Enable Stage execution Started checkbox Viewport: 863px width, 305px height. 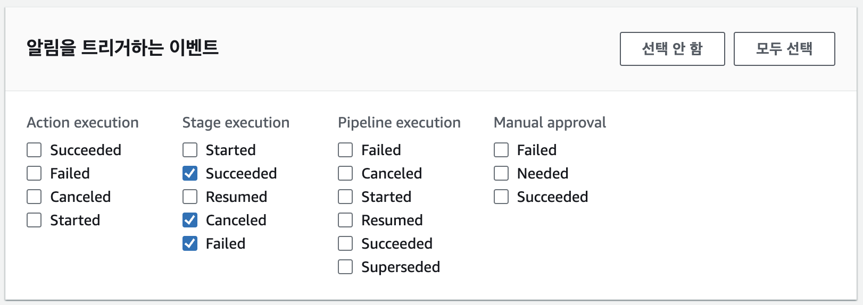[x=190, y=150]
